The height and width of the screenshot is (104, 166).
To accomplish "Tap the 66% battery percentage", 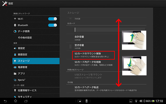I will coord(148,101).
